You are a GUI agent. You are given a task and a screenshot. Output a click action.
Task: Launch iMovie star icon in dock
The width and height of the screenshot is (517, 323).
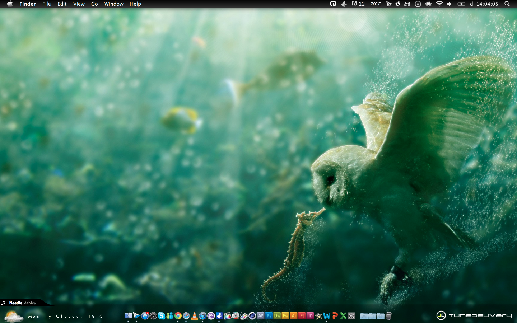pos(318,316)
